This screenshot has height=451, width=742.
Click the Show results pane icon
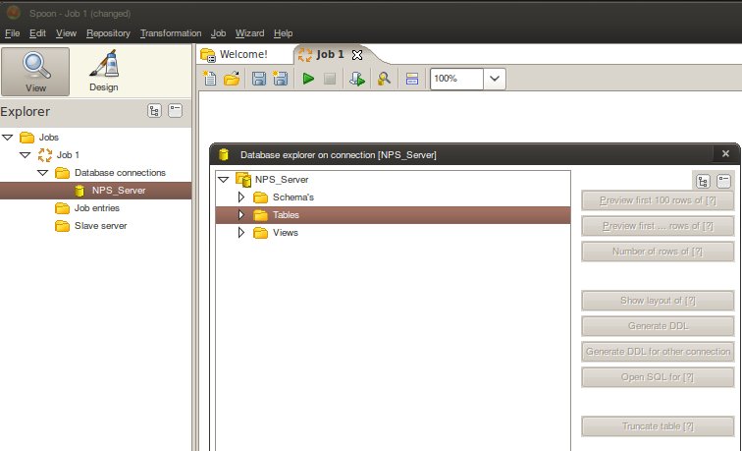[411, 79]
